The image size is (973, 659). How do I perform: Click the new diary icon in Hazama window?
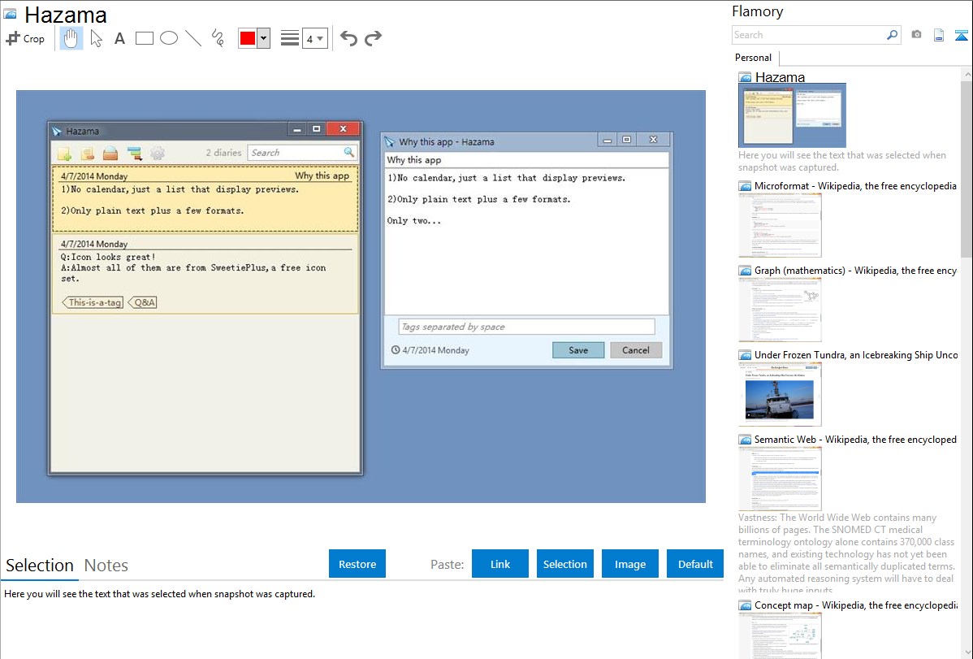point(64,153)
